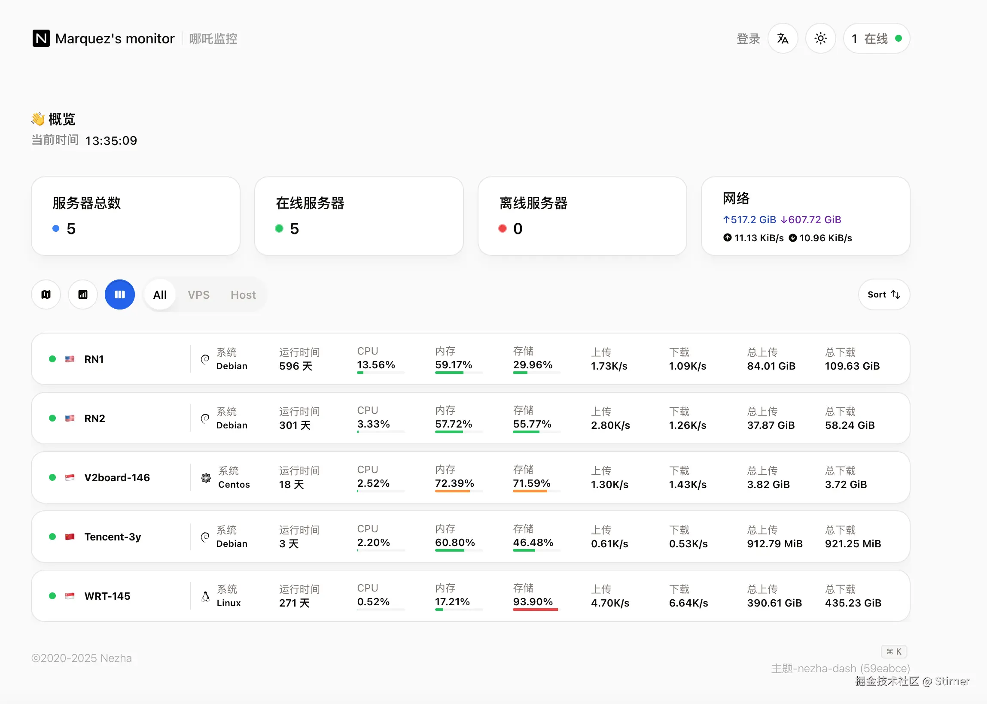Open the ⌘ K command shortcut badge
The height and width of the screenshot is (704, 987).
click(x=893, y=652)
